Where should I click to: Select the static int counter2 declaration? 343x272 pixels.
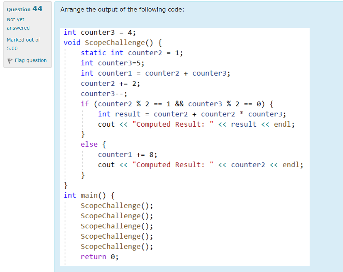point(131,53)
